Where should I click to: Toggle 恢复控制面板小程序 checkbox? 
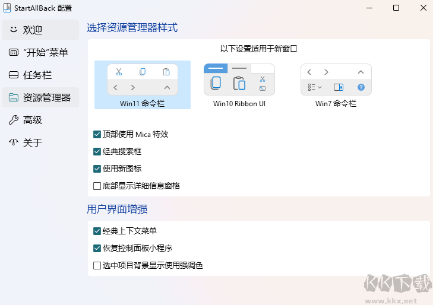pos(97,248)
